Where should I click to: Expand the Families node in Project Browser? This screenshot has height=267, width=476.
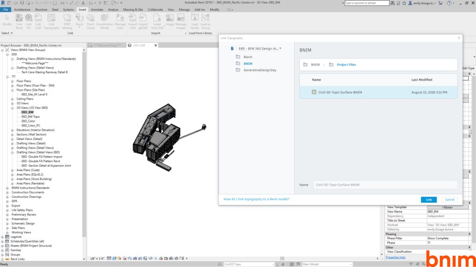3,250
